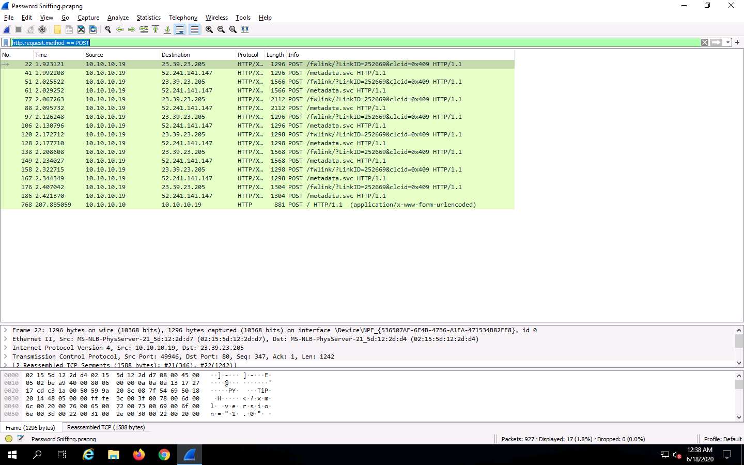The width and height of the screenshot is (744, 465).
Task: Toggle auto-scroll during live capture
Action: point(180,29)
